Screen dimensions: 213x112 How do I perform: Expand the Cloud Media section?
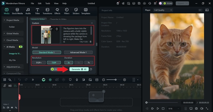click(x=4, y=40)
